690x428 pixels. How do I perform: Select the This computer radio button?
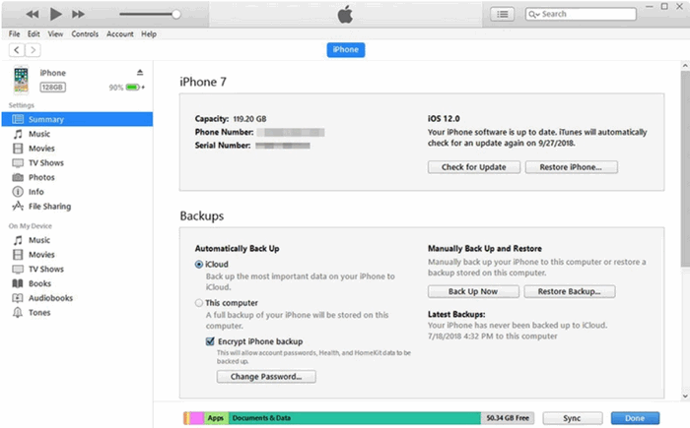[199, 303]
